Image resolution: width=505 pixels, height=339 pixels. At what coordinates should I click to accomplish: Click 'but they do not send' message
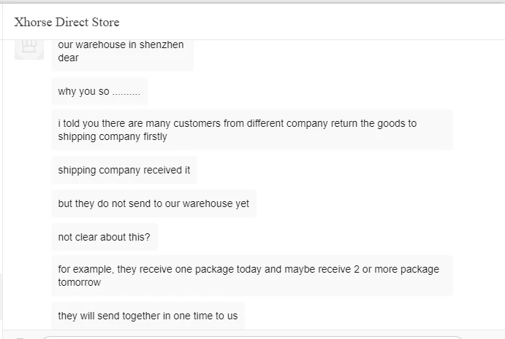pos(153,203)
